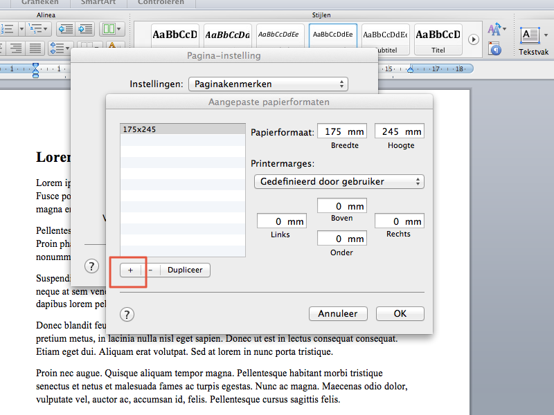Viewport: 554px width, 415px height.
Task: Open the multilevel list dropdown arrow
Action: coord(46,29)
